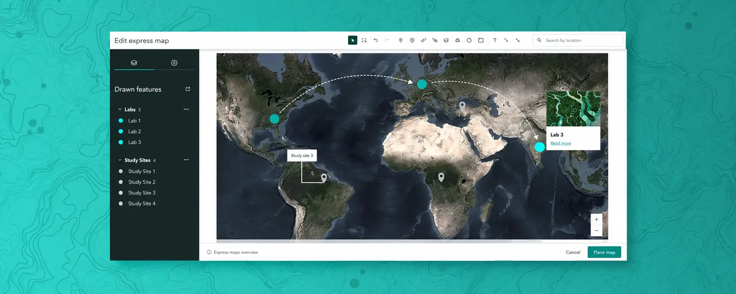Viewport: 736px width, 294px height.
Task: Pick the polygon drawing tool
Action: [x=457, y=40]
